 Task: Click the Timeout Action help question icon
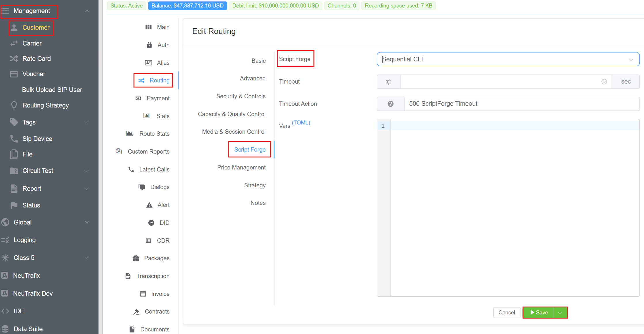391,104
